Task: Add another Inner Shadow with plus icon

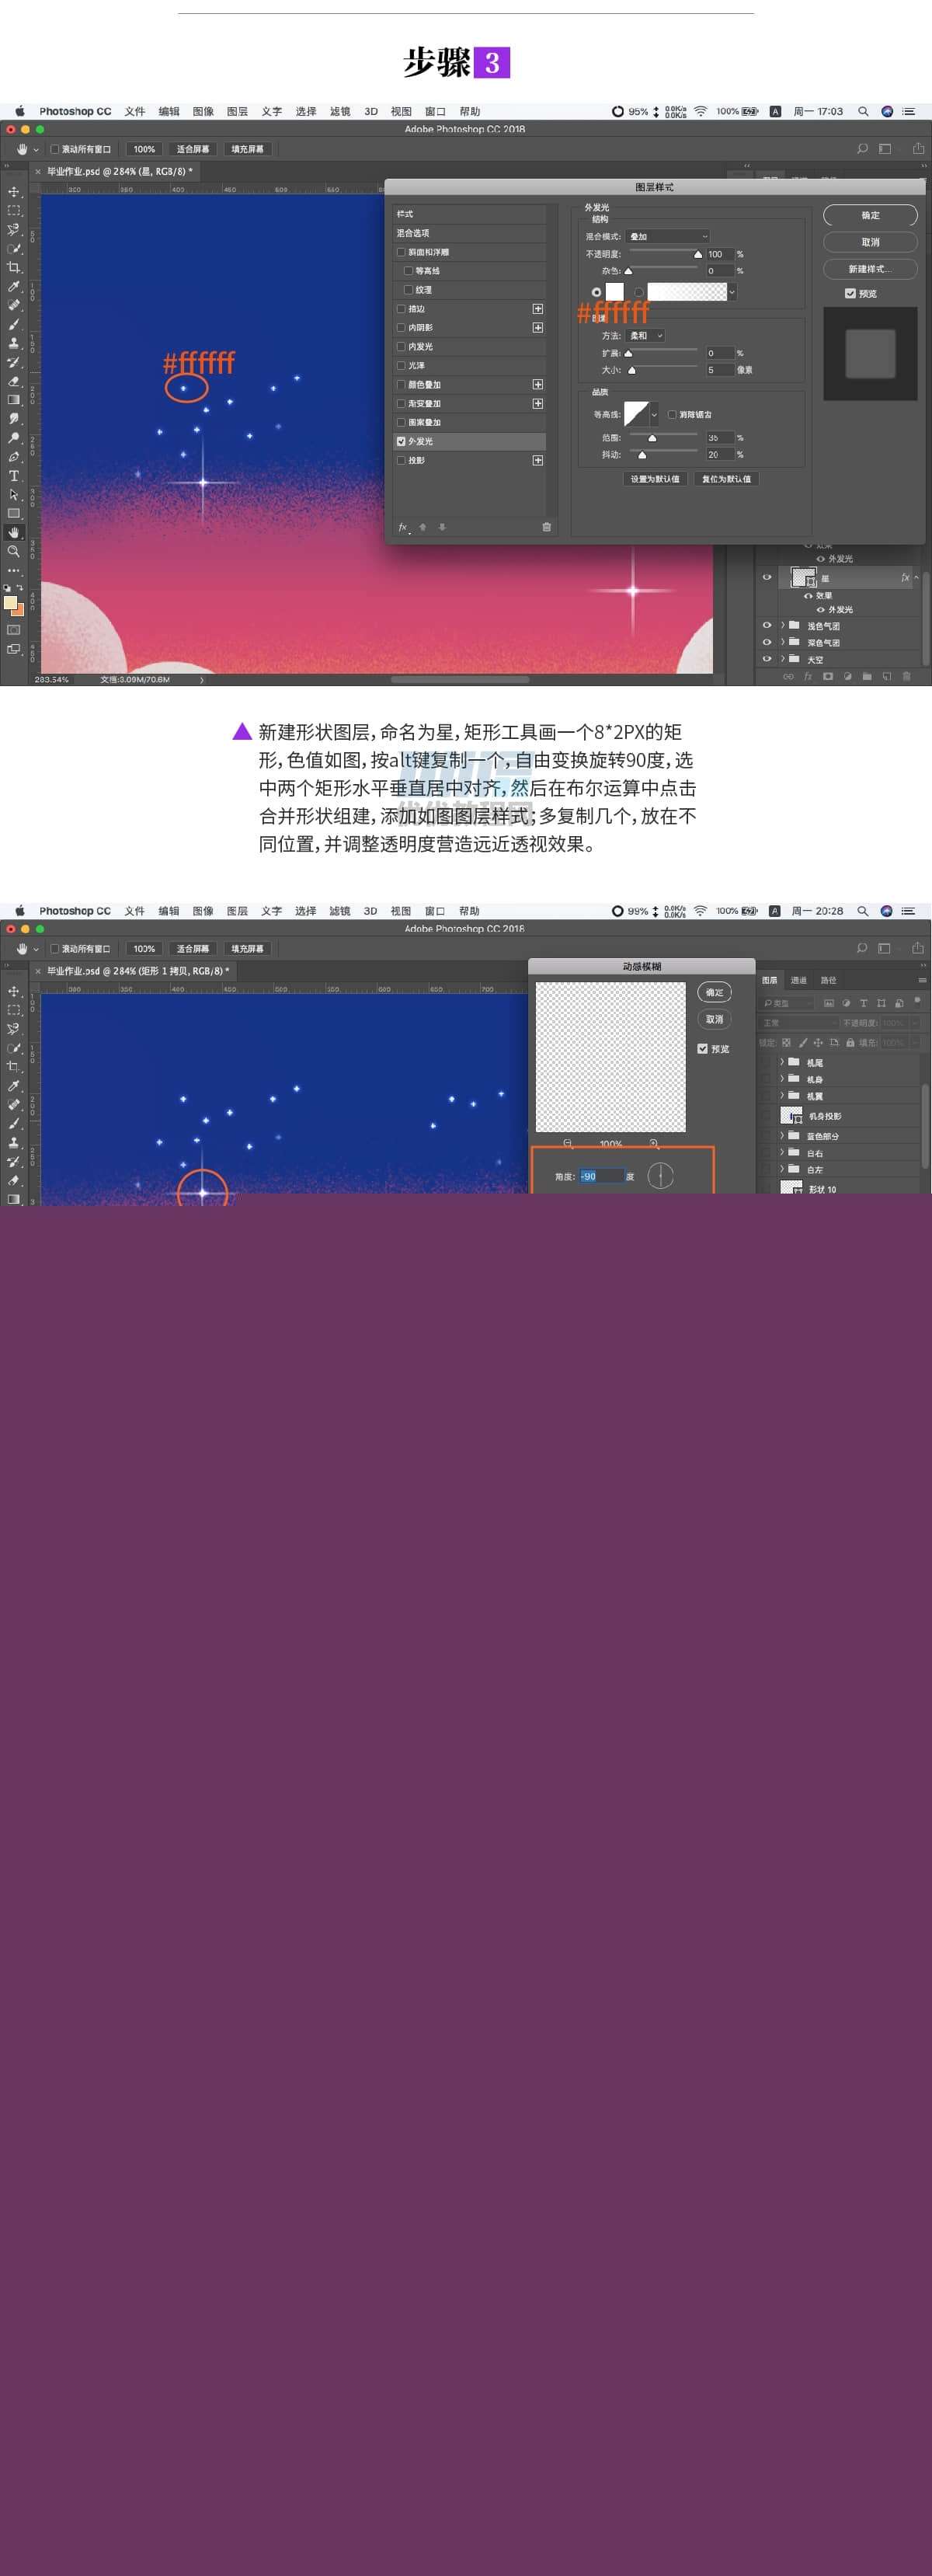Action: pos(538,328)
